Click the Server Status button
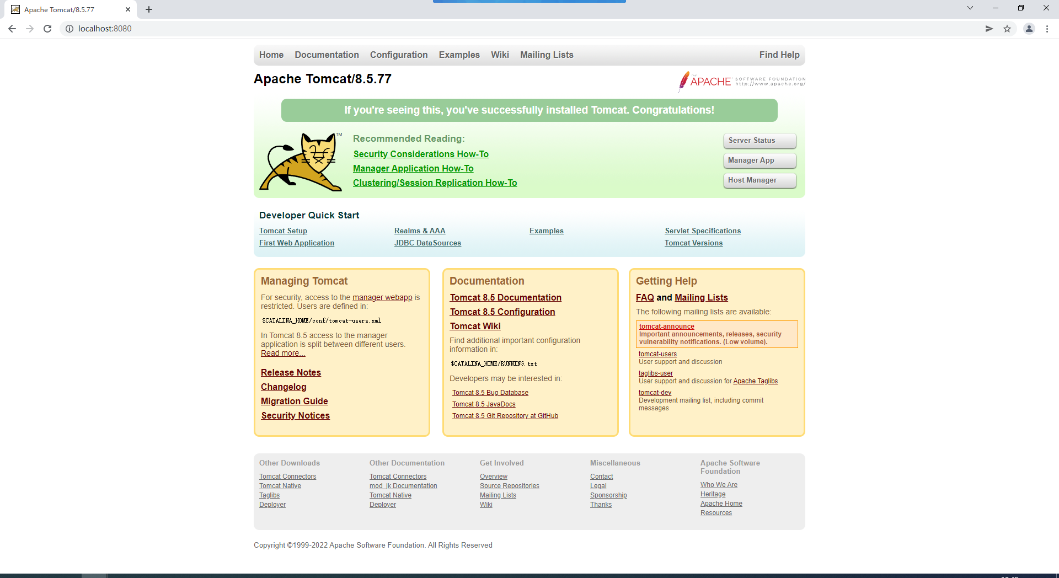 pyautogui.click(x=760, y=141)
